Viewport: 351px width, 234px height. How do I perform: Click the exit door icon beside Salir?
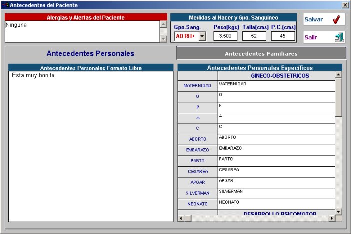(x=339, y=37)
